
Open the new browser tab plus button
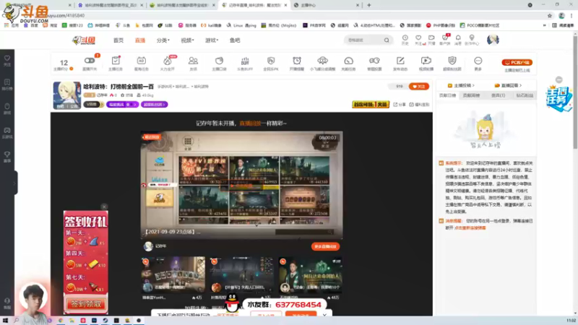369,5
